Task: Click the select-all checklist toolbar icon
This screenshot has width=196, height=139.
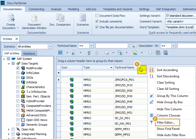Action: click(x=89, y=53)
